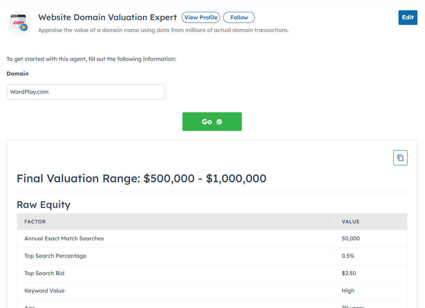Select the Top Search Bid row label

tap(44, 273)
